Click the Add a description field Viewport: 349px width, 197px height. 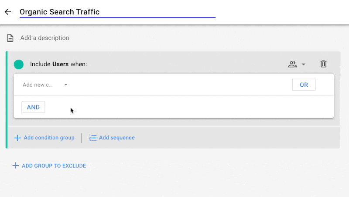pyautogui.click(x=44, y=38)
